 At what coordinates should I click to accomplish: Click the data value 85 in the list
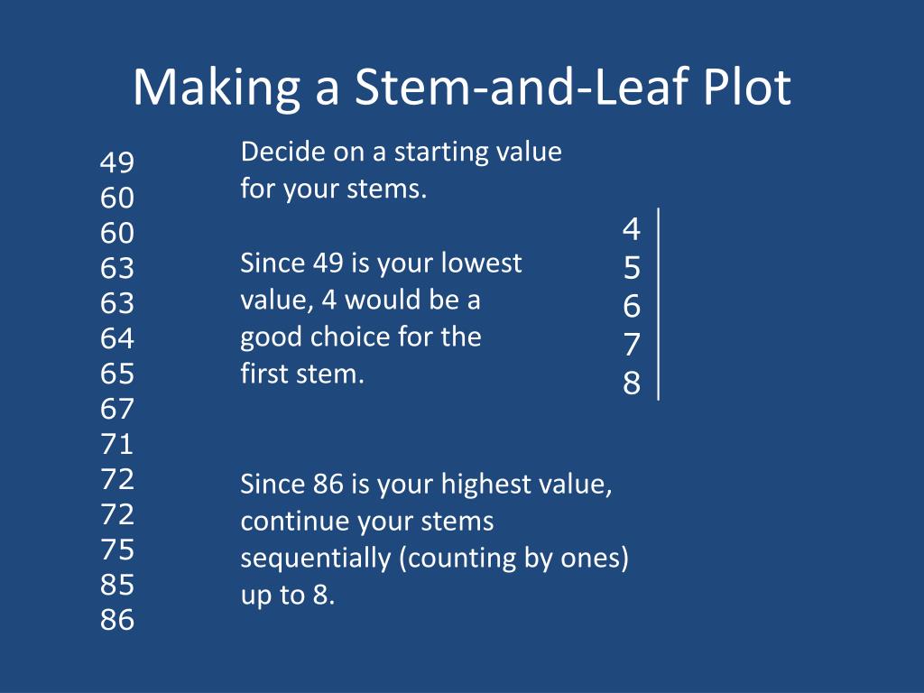(117, 585)
